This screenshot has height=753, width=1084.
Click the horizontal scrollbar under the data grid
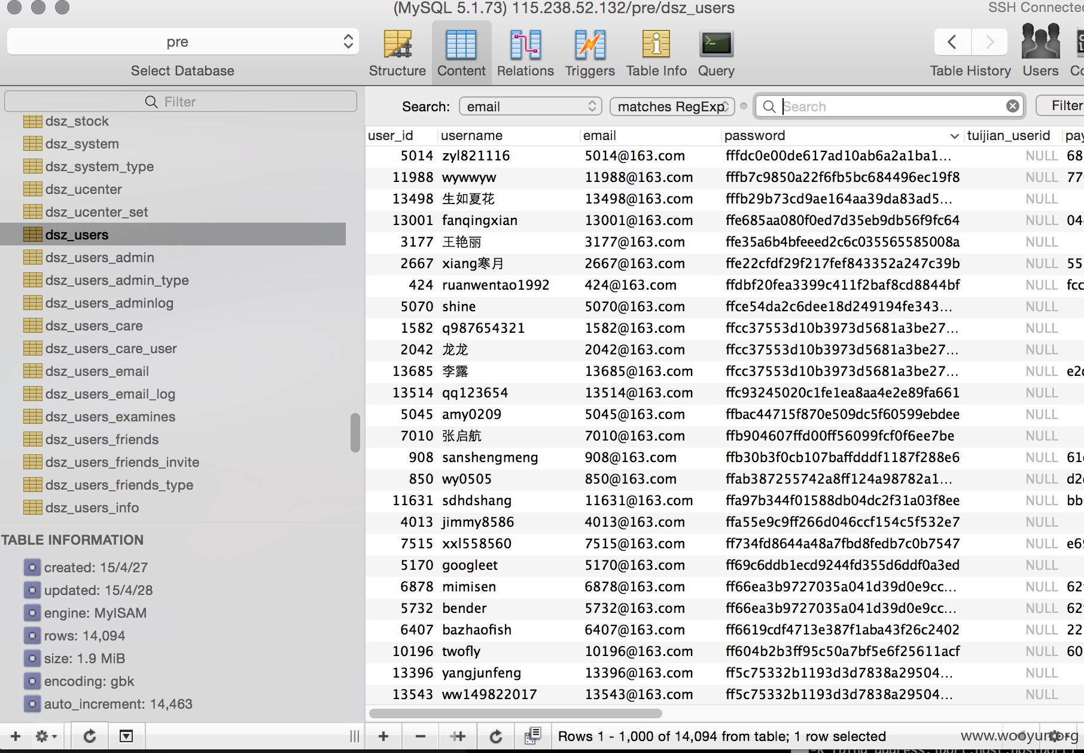coord(516,713)
